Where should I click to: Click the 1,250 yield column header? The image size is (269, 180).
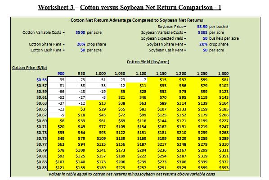(202, 74)
